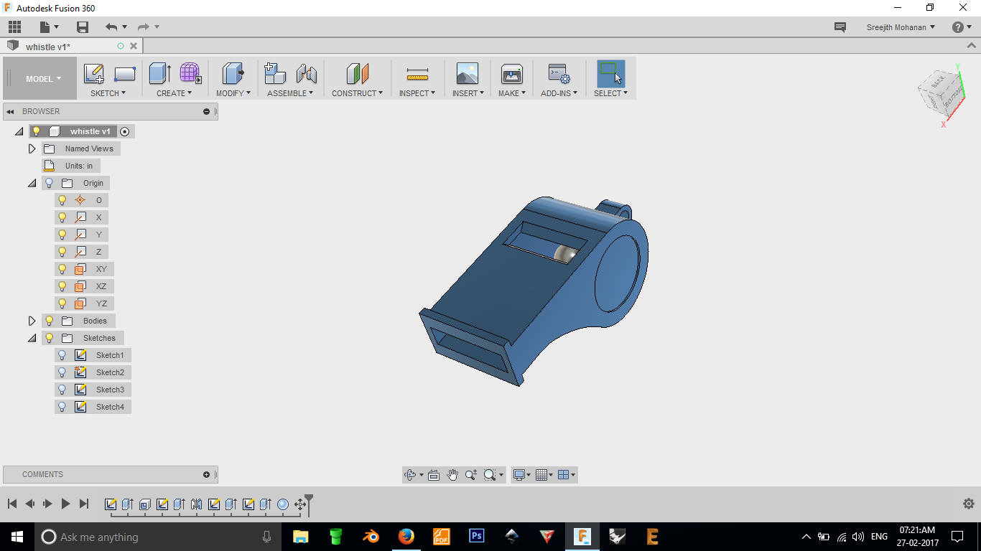Open the INSPECT menu
Image resolution: width=981 pixels, height=551 pixels.
click(x=417, y=93)
